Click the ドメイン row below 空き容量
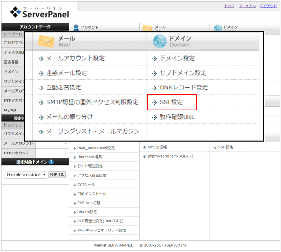This screenshot has height=252, width=281. point(13,72)
